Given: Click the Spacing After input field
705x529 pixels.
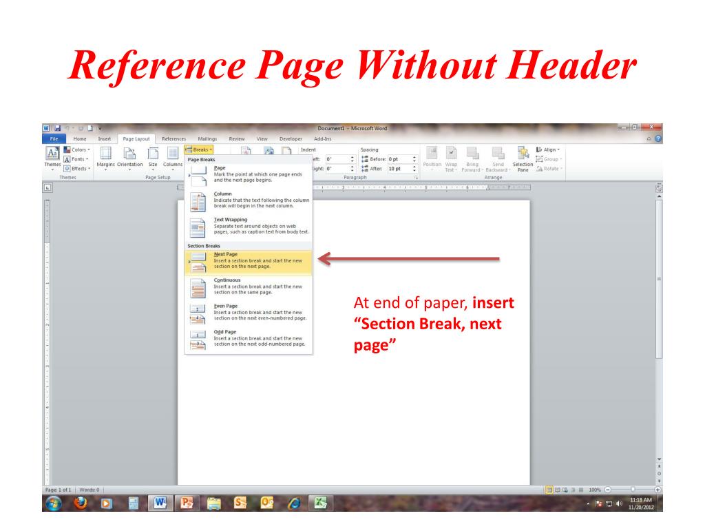Looking at the screenshot, I should pos(398,168).
